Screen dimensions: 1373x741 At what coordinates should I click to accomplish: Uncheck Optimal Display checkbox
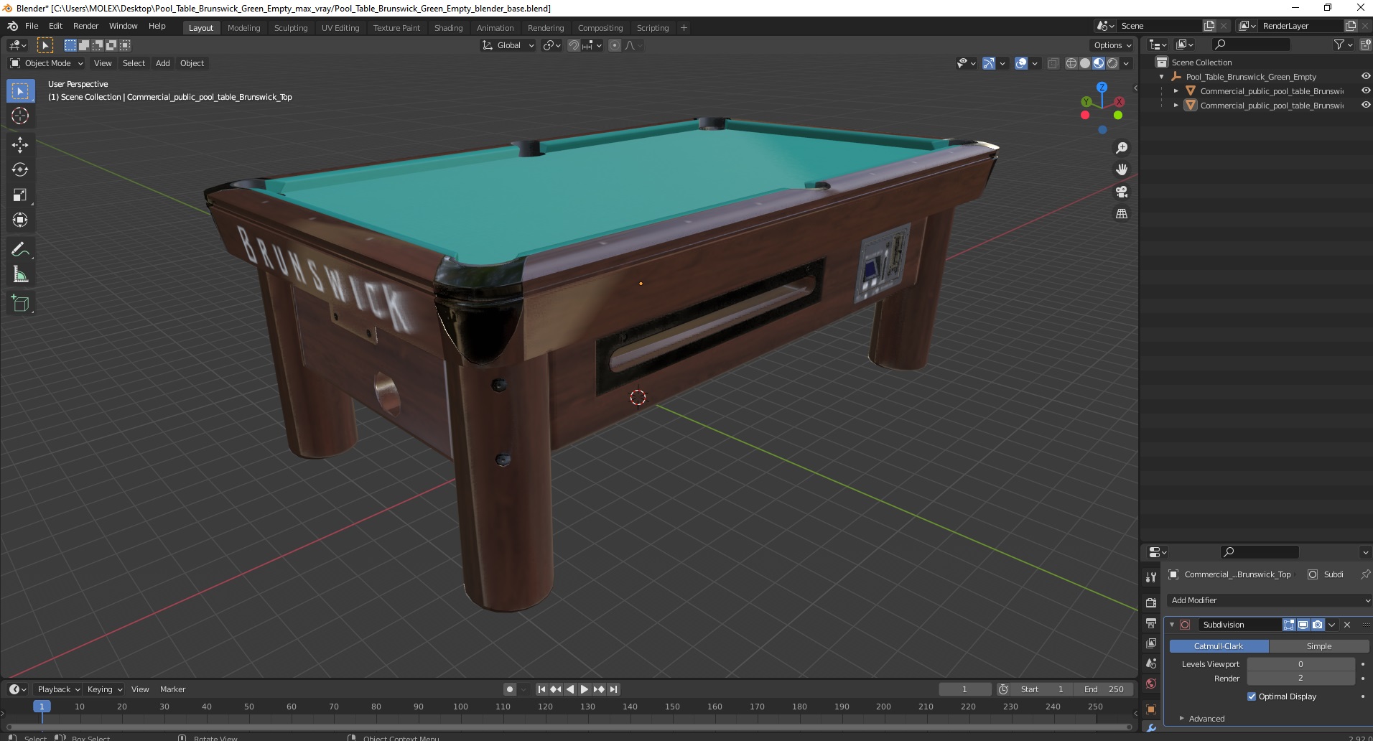click(x=1252, y=696)
